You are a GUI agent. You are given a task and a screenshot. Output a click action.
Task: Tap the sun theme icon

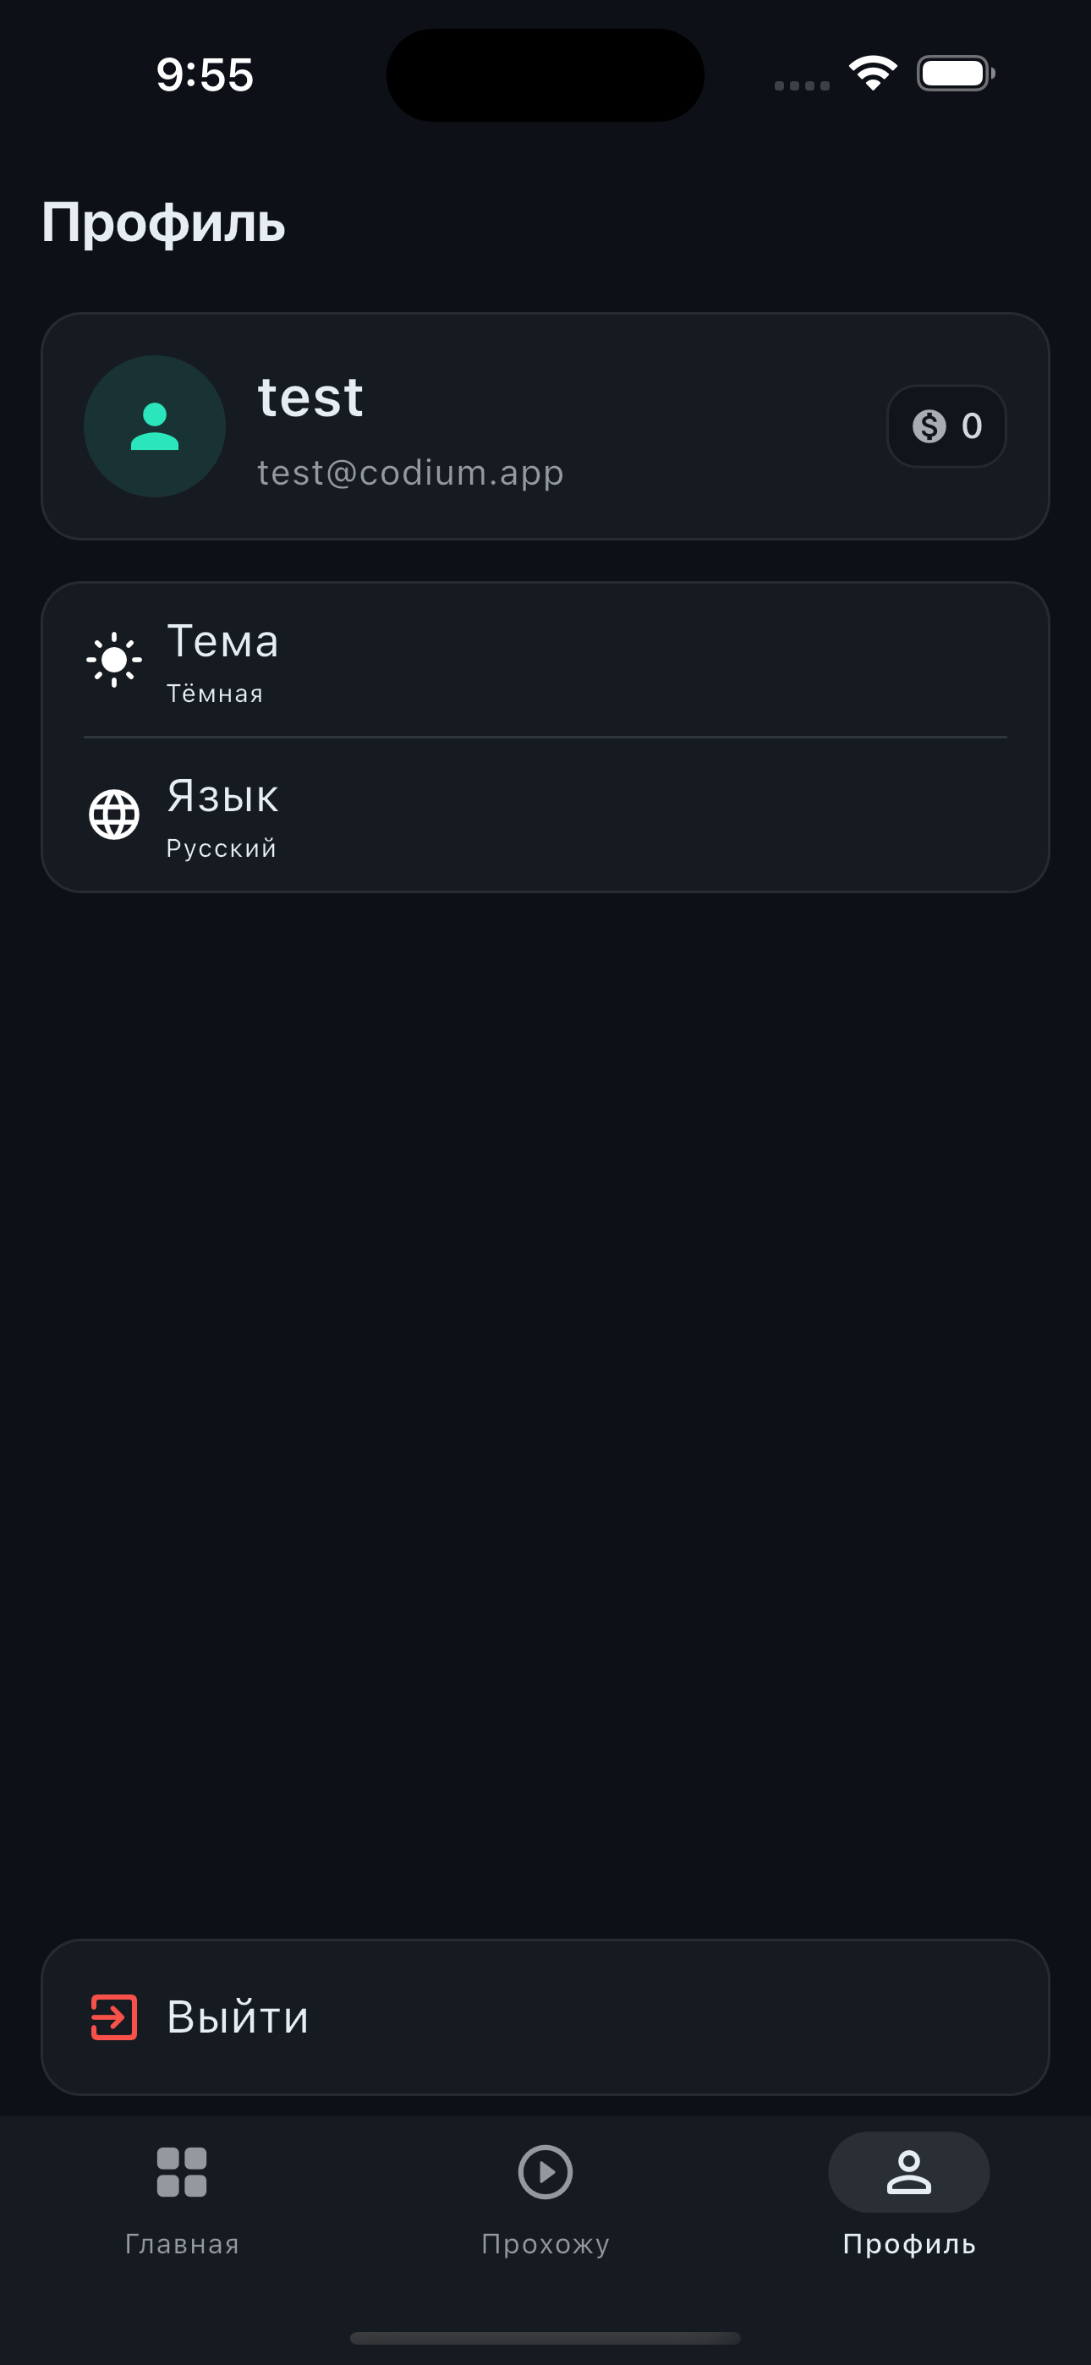[114, 659]
